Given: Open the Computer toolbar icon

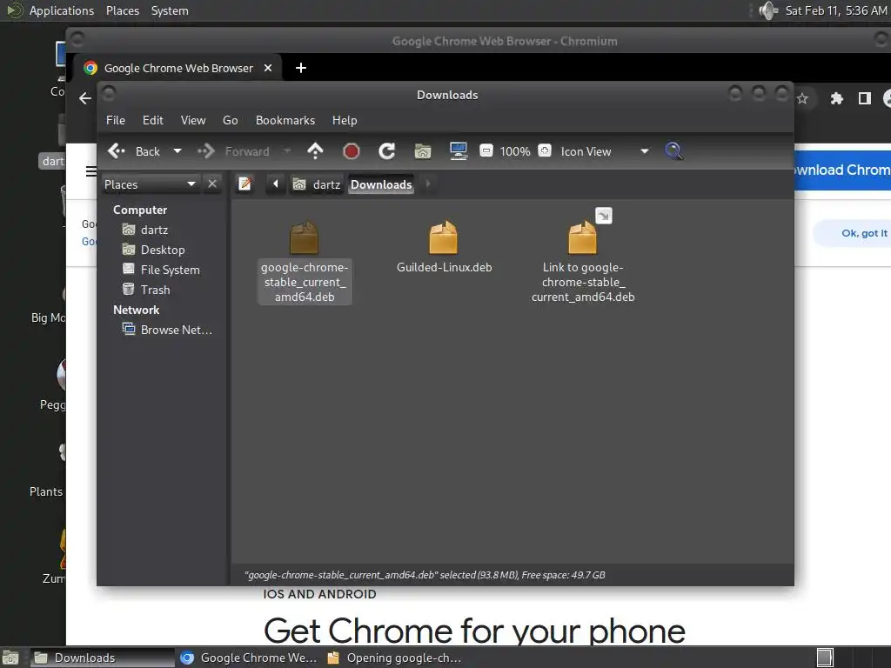Looking at the screenshot, I should pyautogui.click(x=458, y=151).
